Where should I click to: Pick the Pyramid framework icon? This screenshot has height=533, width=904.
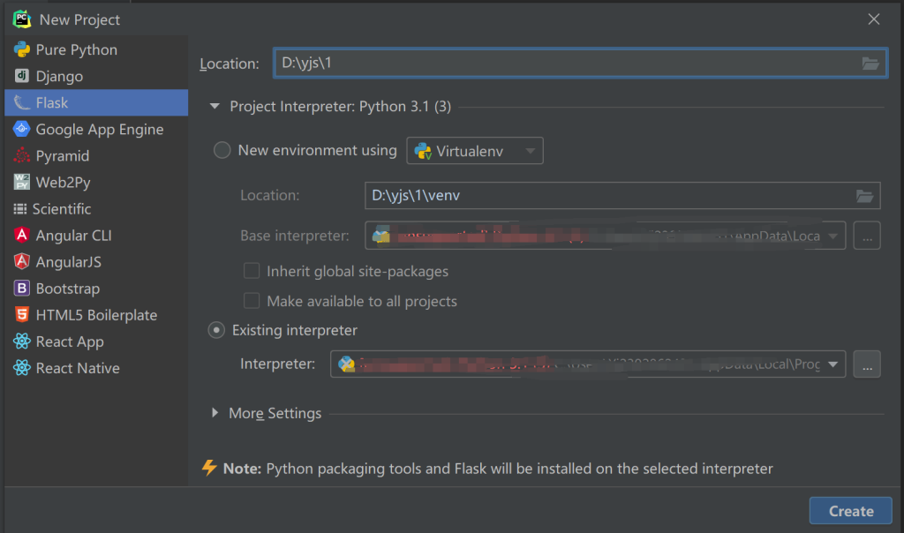(x=21, y=156)
